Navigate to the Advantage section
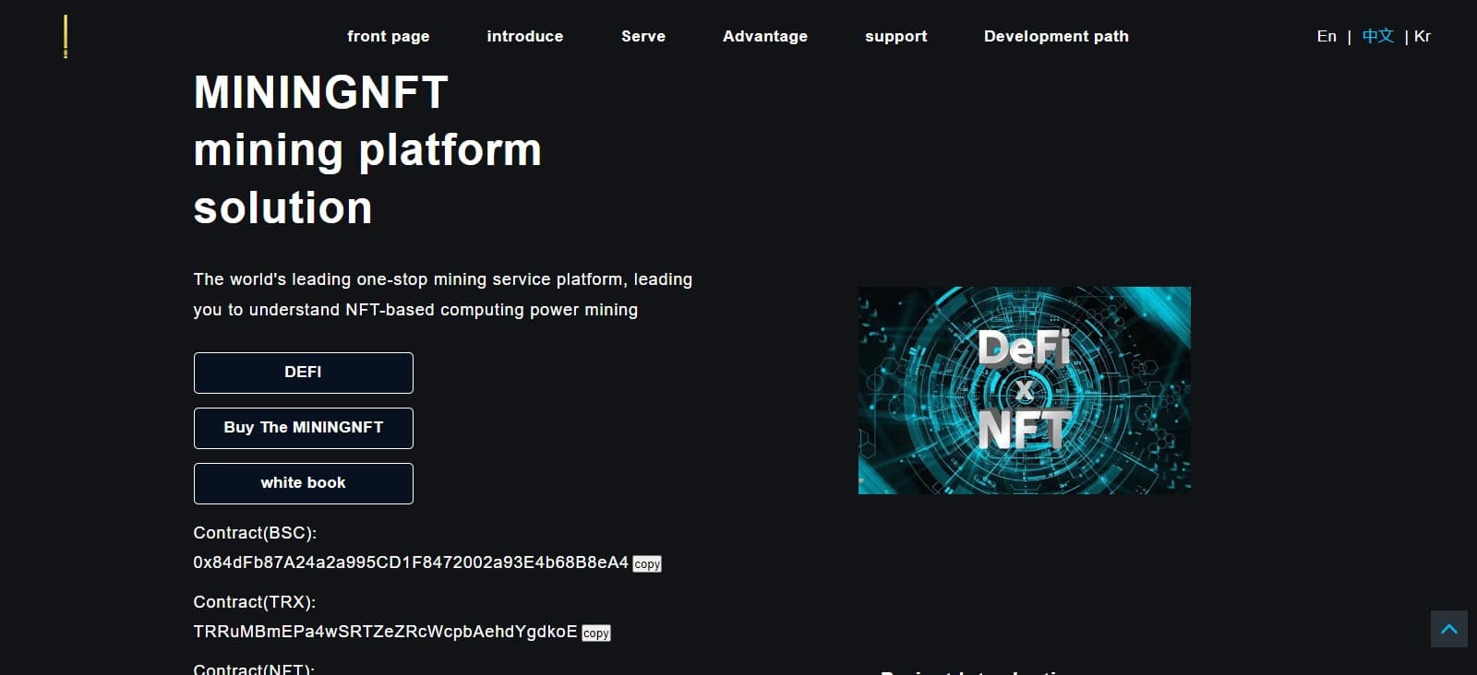1477x675 pixels. 764,36
